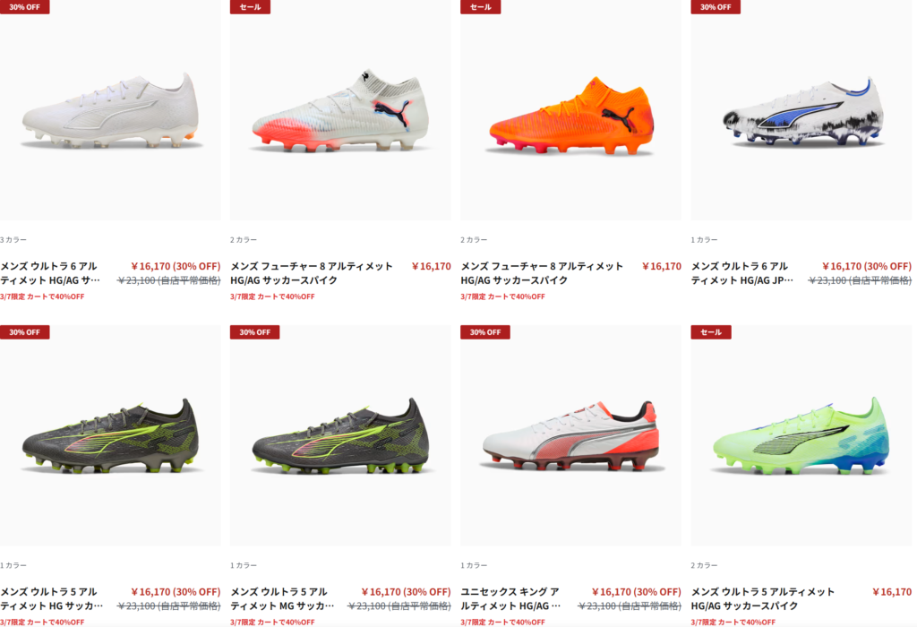Click 3 カラー label under white Ultra 6
Screen dimensions: 917x627
coord(13,240)
